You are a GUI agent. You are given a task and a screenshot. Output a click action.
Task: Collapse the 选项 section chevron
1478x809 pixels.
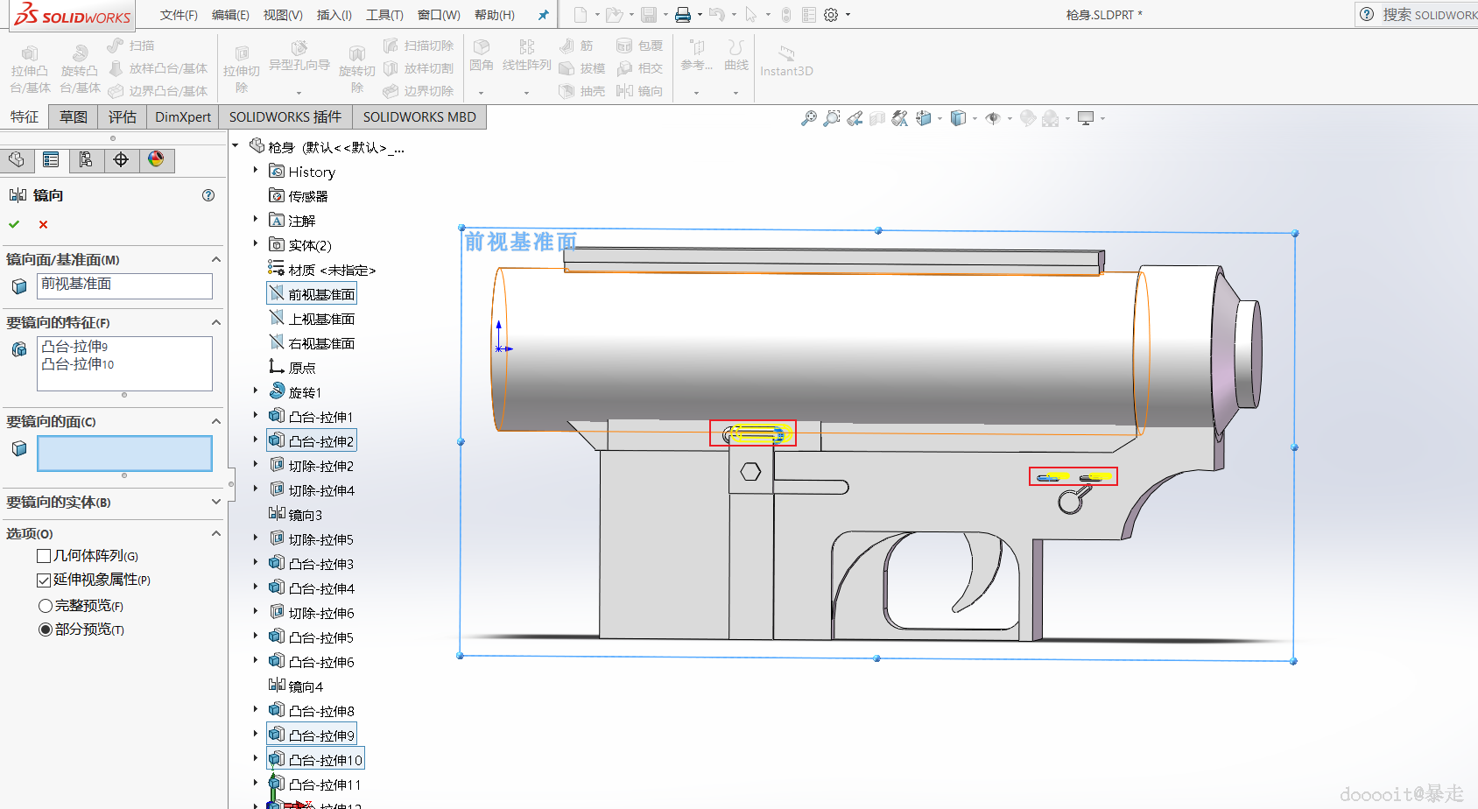[x=216, y=533]
